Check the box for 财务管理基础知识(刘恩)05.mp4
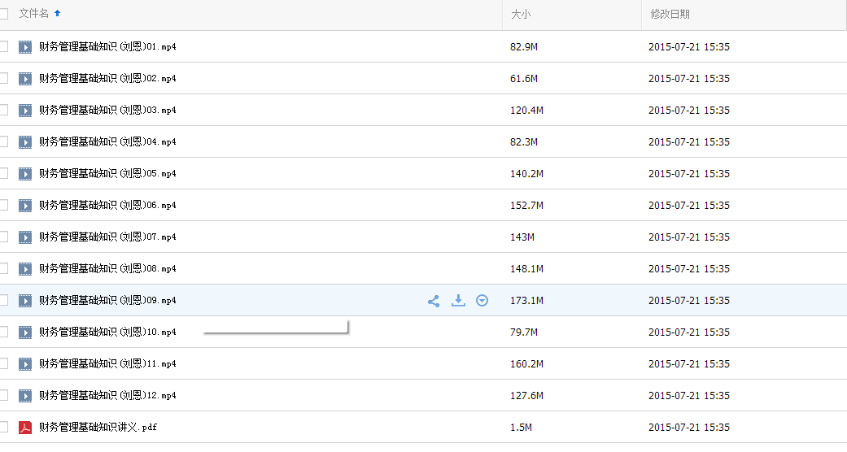Viewport: 847px width, 452px height. coord(3,173)
